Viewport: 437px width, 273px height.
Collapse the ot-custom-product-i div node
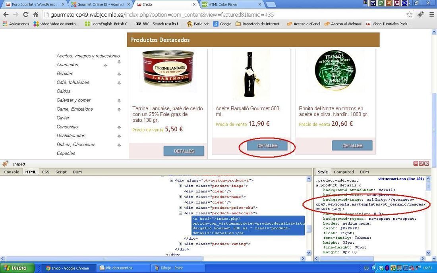coord(171,180)
